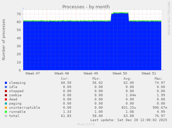Click sleeping average value 62.00
The image size is (172, 128).
click(129, 83)
